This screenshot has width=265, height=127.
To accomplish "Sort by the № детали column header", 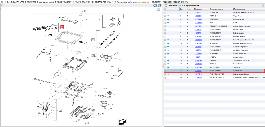I will [x=201, y=9].
